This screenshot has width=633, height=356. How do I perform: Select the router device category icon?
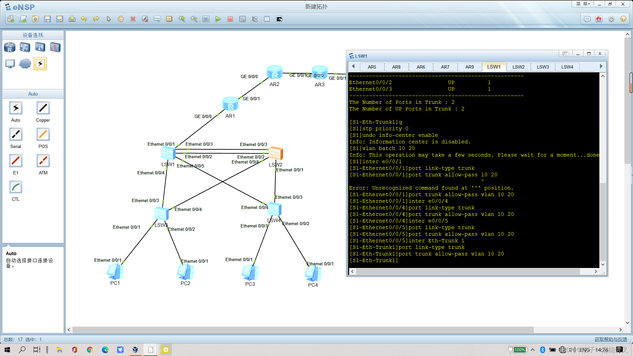coord(10,47)
